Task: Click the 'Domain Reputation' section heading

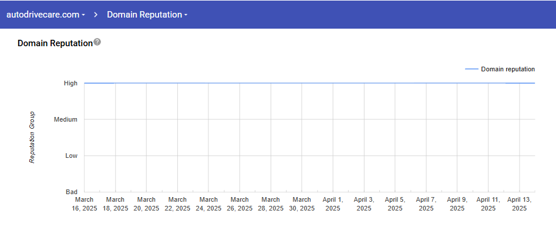Action: click(55, 43)
